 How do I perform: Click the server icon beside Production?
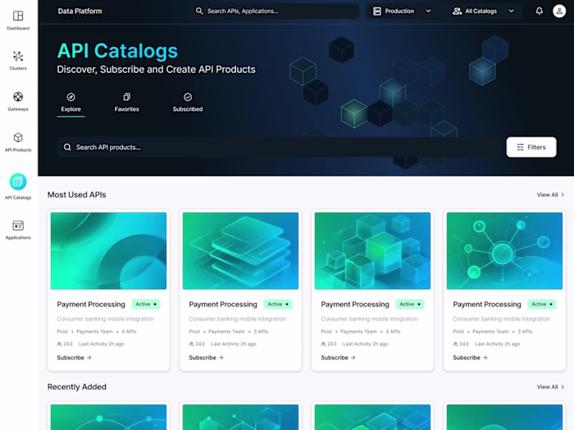(x=377, y=11)
